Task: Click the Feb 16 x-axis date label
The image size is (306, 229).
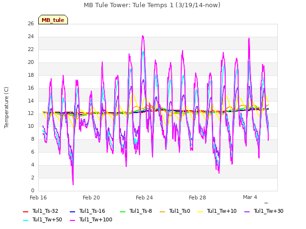Action: (x=38, y=198)
